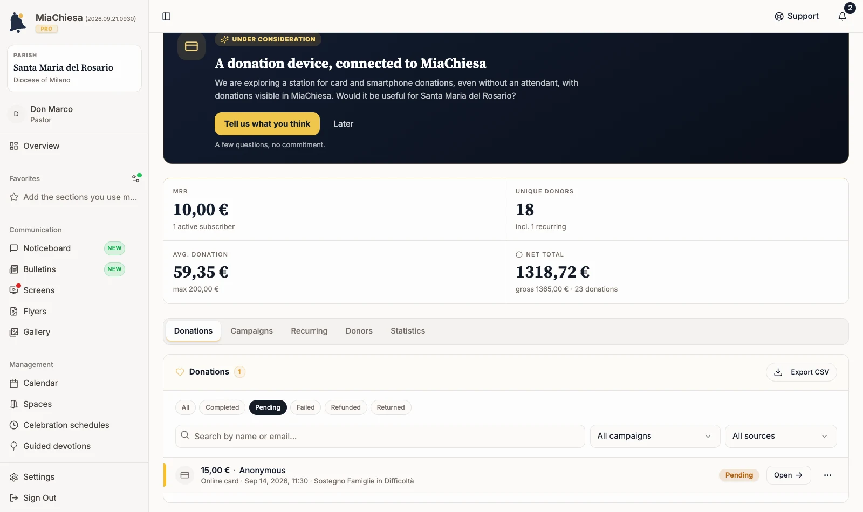Screen dimensions: 863x512
Task: Click the Calendar icon in Management
Action: pos(14,383)
